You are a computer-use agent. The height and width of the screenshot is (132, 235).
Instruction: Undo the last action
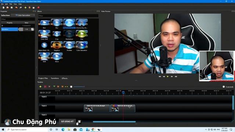16,7
